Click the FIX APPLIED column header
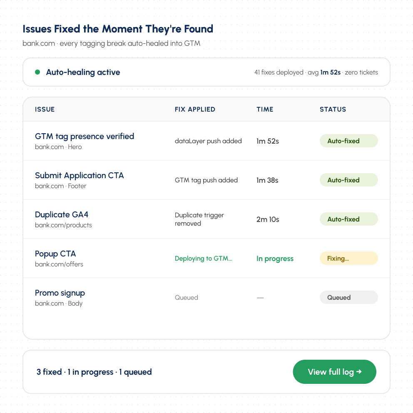Viewport: 413px width, 413px height. click(195, 109)
